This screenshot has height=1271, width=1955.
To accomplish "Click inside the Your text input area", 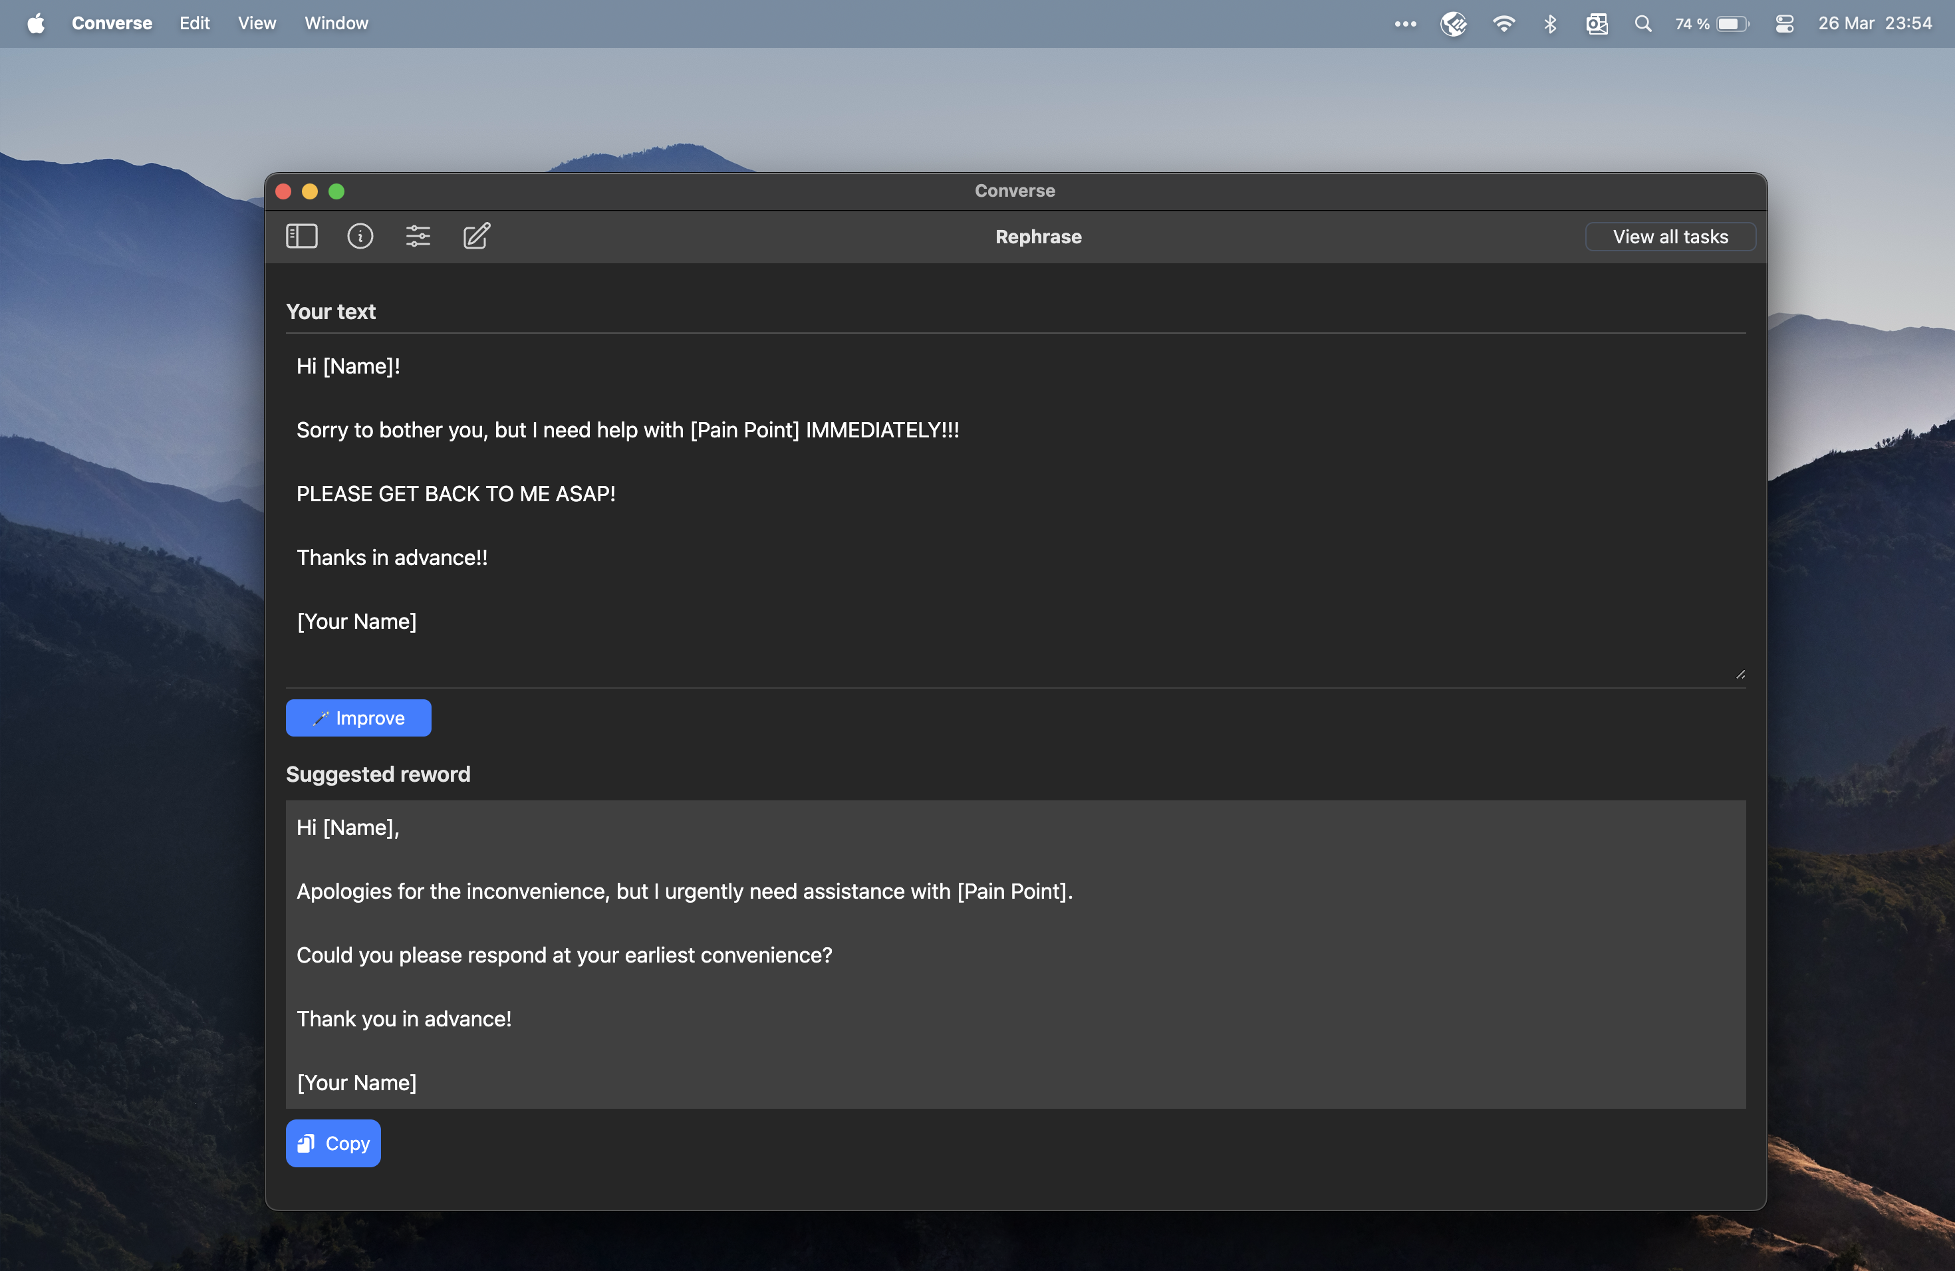I will tap(1015, 511).
